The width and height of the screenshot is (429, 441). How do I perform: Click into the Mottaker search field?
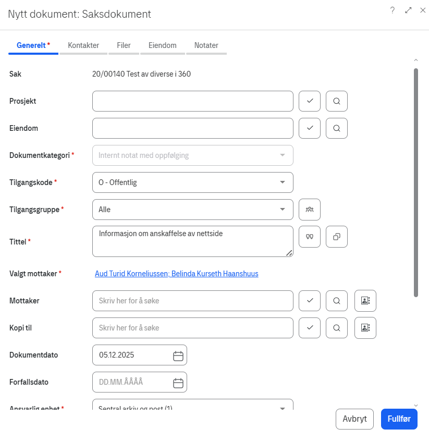[x=192, y=301]
